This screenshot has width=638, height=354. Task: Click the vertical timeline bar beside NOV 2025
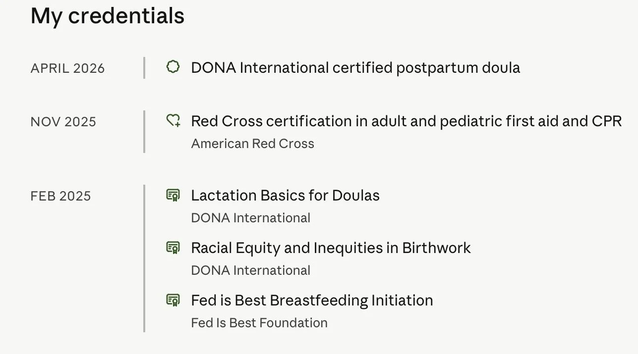pos(144,132)
